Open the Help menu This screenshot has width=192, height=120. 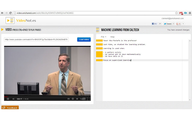112,37
